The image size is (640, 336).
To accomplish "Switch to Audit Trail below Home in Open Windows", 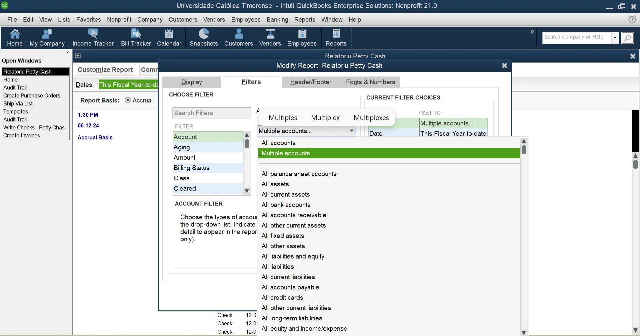I will click(x=35, y=87).
